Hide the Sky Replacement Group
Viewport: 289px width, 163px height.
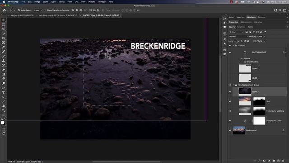point(230,85)
